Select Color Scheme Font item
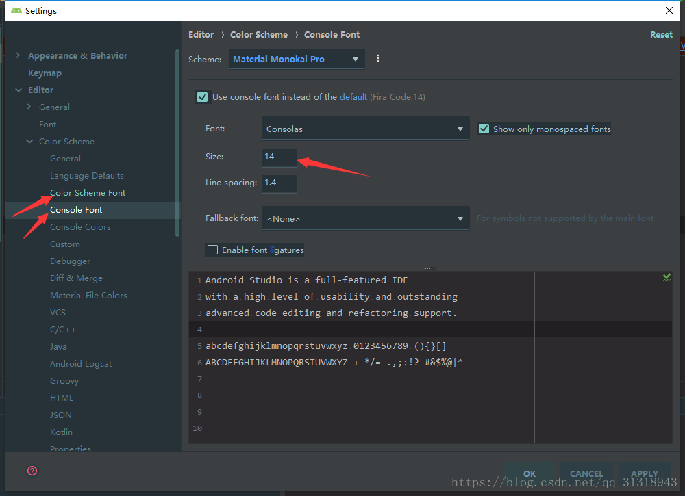The width and height of the screenshot is (685, 496). 88,193
